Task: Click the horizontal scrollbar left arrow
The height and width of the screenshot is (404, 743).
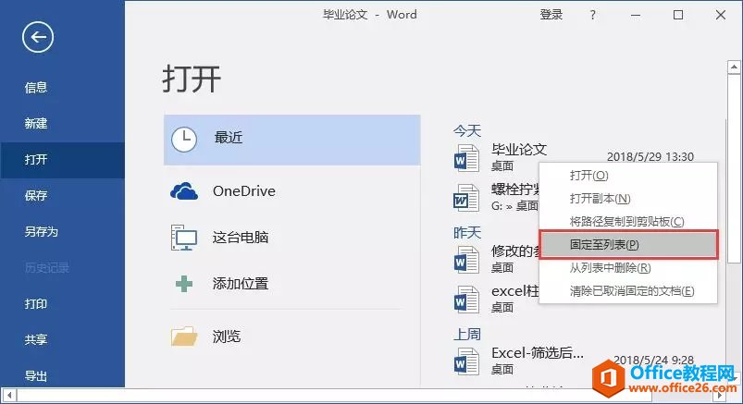Action: pos(9,395)
